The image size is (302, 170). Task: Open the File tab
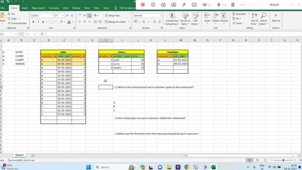tap(2, 8)
